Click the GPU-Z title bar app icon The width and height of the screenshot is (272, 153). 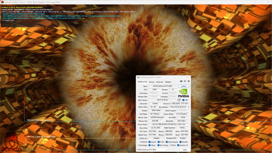point(138,77)
